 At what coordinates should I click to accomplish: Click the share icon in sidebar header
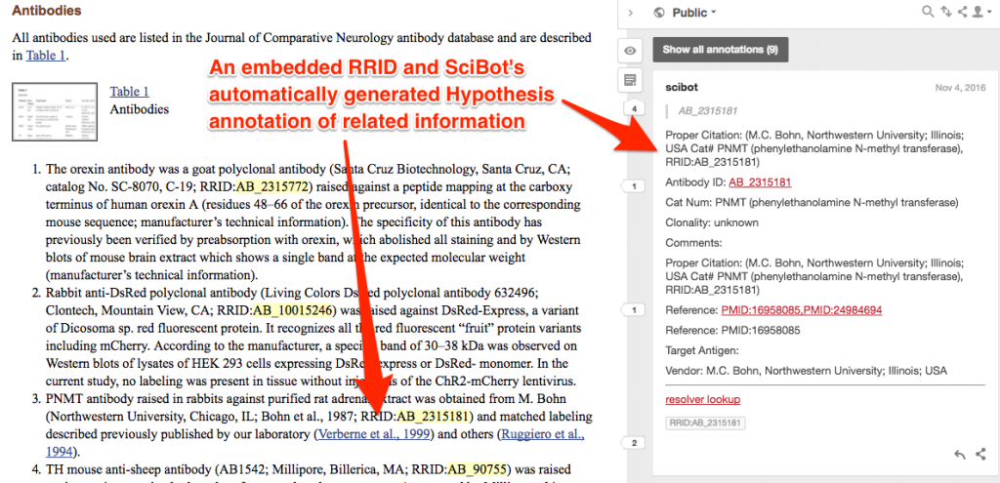tap(963, 12)
